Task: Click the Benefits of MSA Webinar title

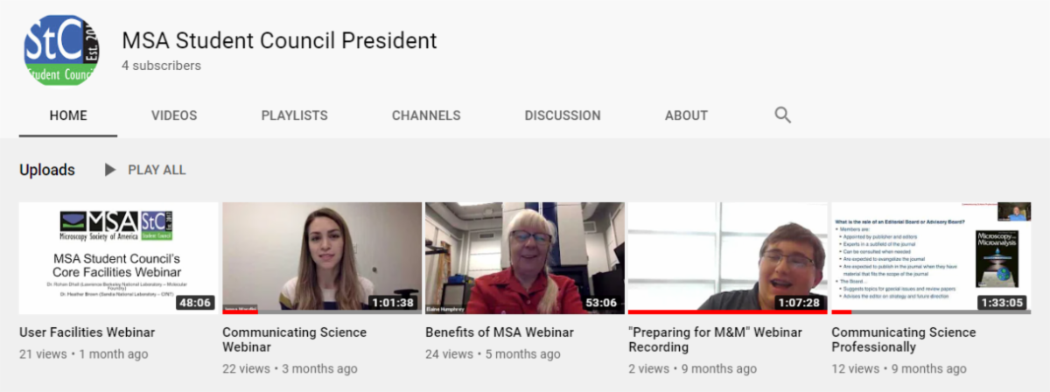Action: click(x=500, y=332)
